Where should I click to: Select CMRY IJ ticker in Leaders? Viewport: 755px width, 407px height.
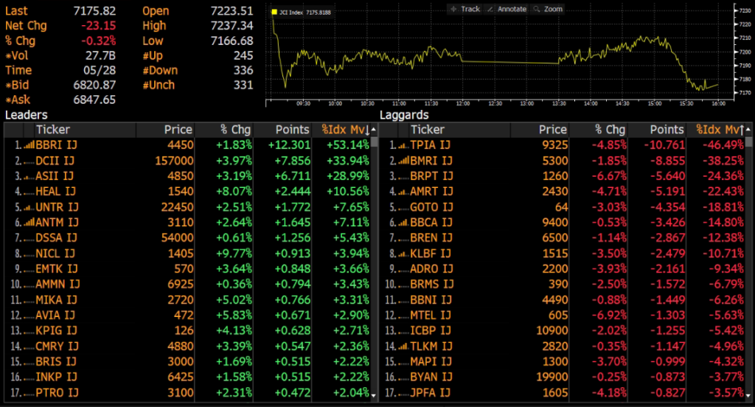pos(56,347)
